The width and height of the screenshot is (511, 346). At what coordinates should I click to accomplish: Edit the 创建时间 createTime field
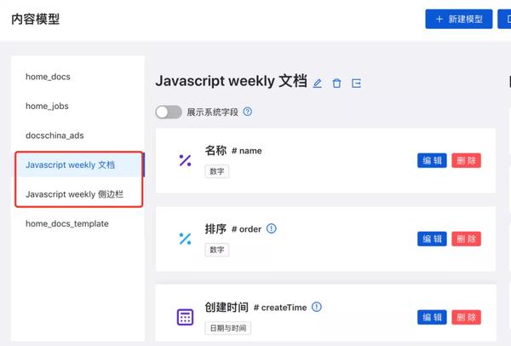432,317
